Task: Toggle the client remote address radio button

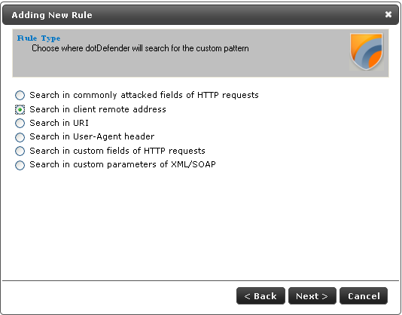Action: coord(20,109)
